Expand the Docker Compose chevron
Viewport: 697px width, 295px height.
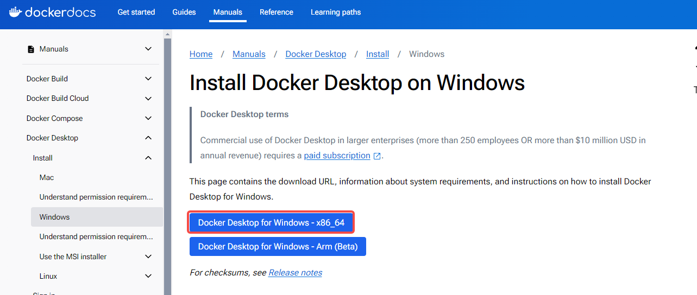coord(148,118)
